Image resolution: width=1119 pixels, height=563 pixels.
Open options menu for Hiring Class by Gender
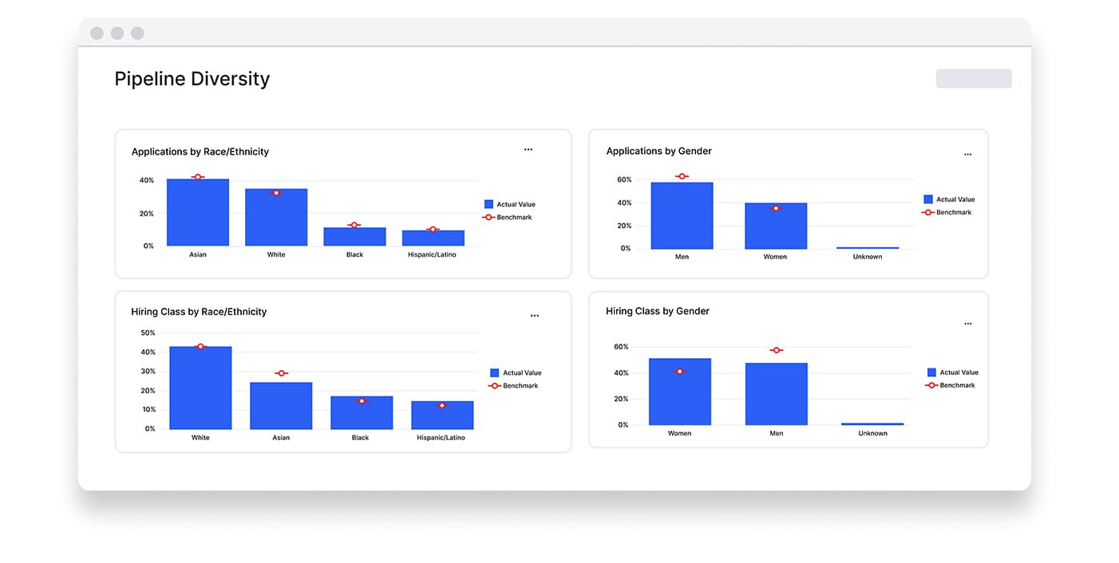pyautogui.click(x=967, y=324)
